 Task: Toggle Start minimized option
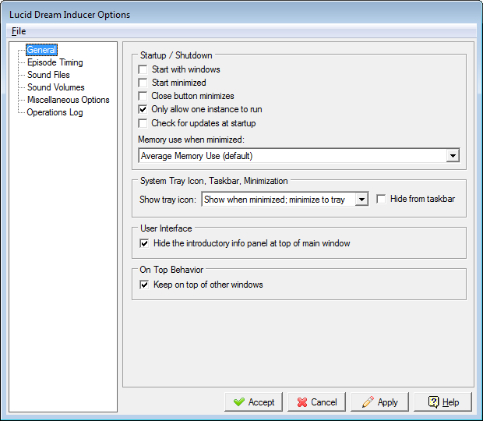click(x=143, y=83)
